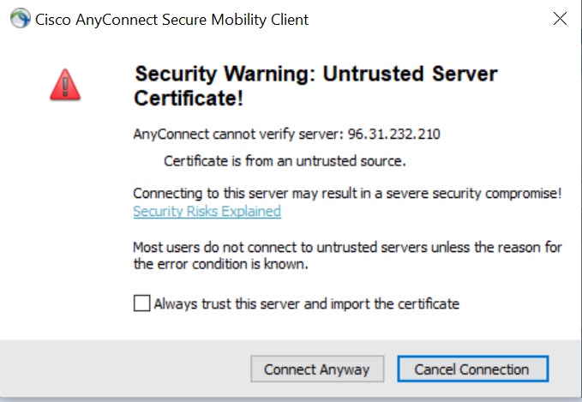Click 'Most users do not connect' paragraph

click(347, 255)
